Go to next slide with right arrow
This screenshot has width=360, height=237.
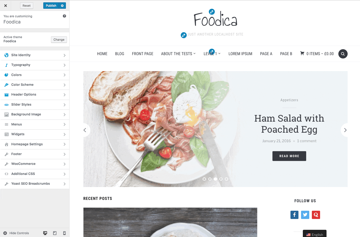click(x=345, y=130)
